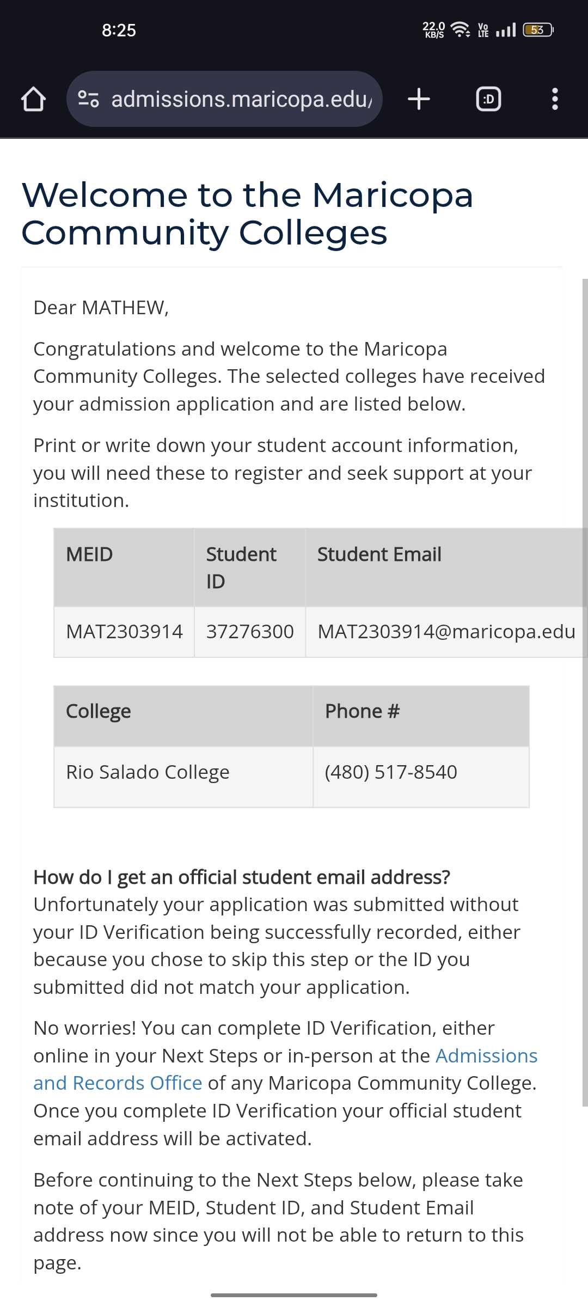Viewport: 588px width, 1307px height.
Task: Tap the browser home icon
Action: tap(33, 99)
